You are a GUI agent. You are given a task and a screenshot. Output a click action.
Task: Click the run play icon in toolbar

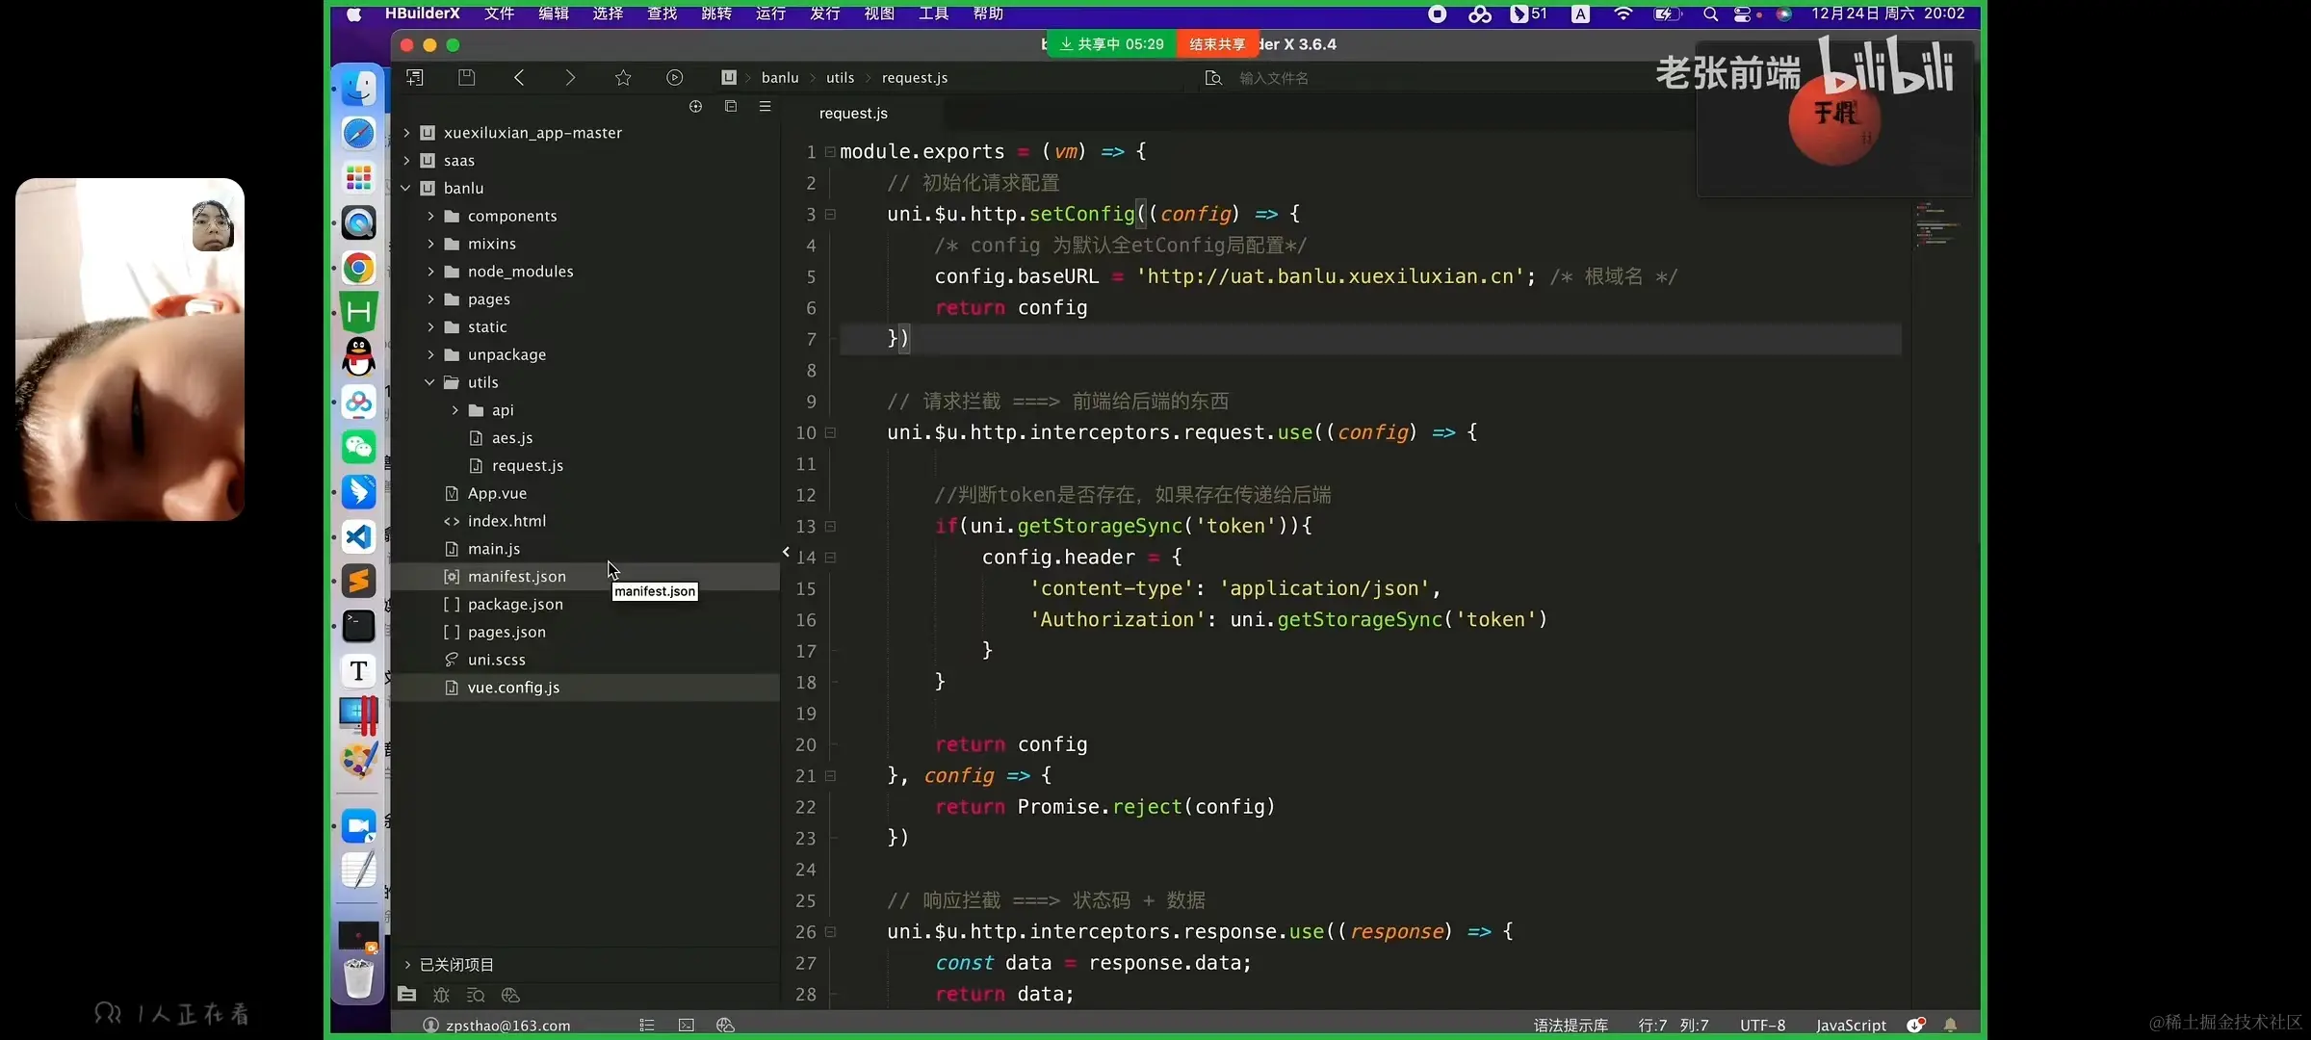click(x=675, y=77)
